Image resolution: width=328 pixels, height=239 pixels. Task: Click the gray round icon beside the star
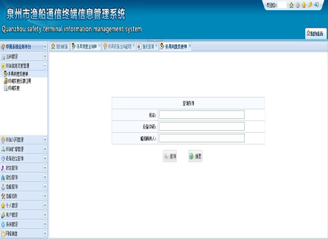point(298,5)
